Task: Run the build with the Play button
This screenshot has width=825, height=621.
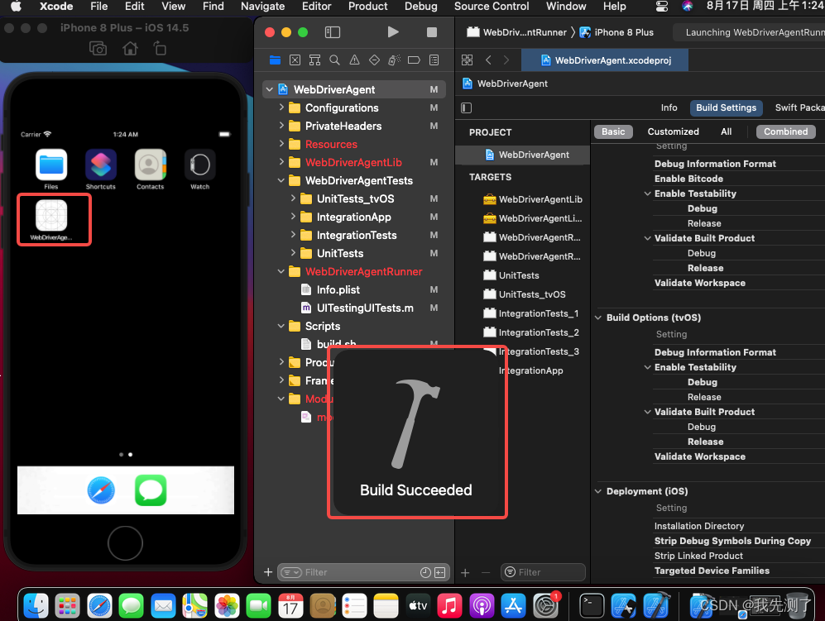Action: [392, 32]
